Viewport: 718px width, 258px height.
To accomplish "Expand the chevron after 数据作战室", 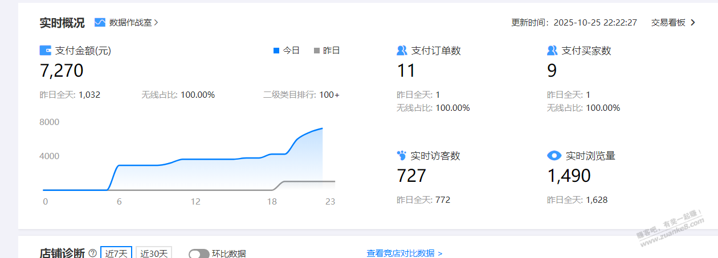I will [156, 23].
